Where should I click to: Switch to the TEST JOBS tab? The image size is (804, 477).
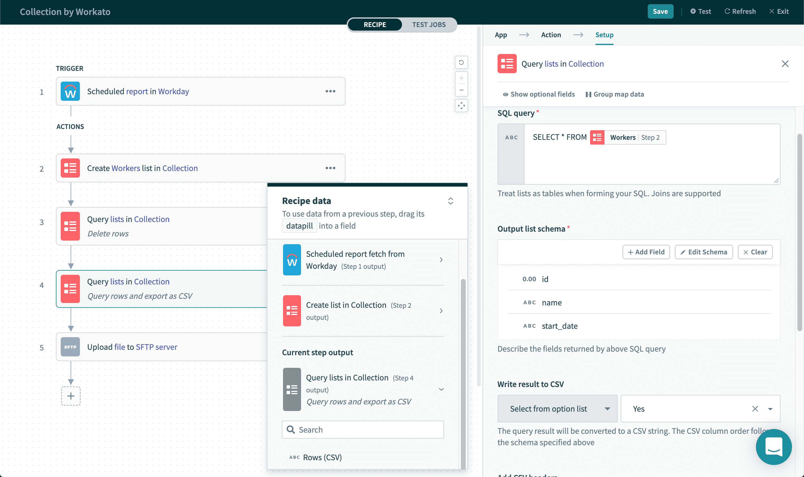click(429, 24)
